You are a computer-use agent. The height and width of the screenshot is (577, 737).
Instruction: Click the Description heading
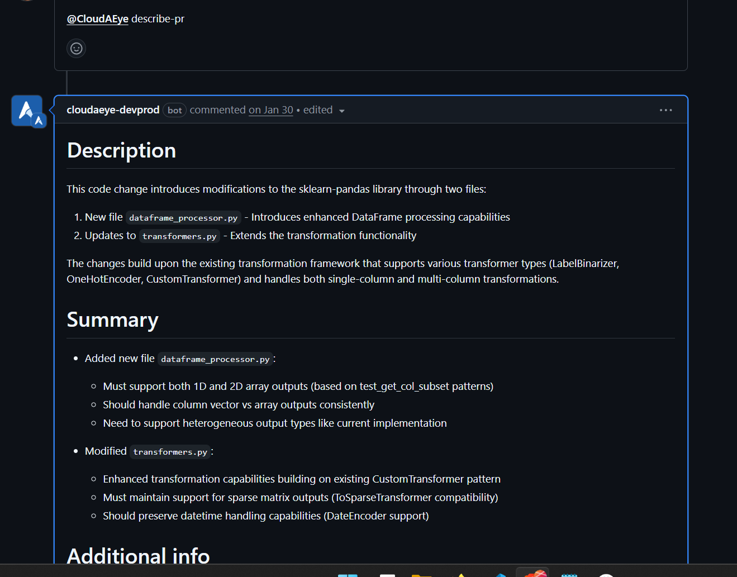121,151
